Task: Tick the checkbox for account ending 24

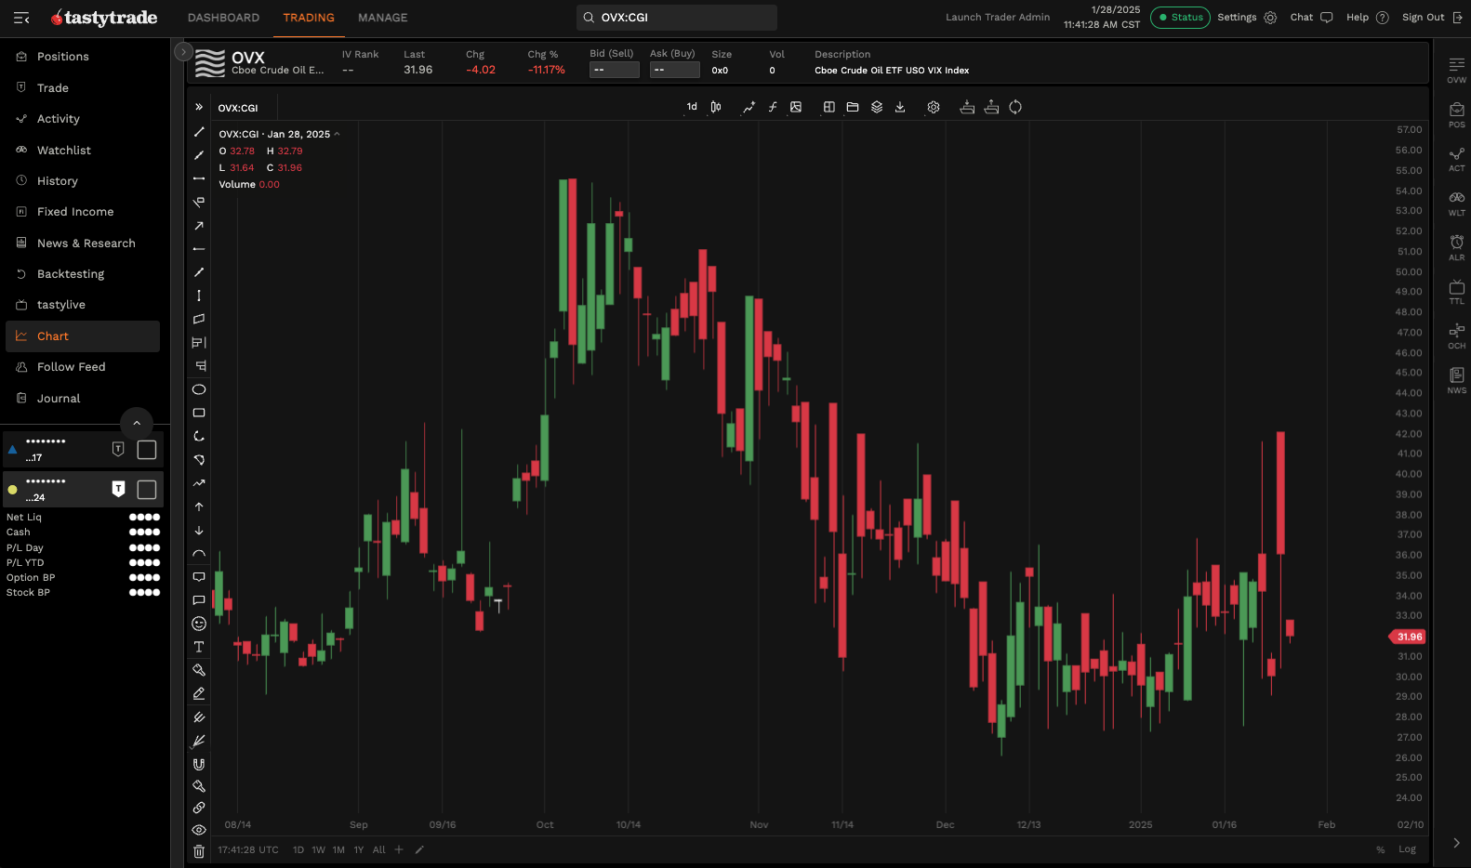Action: [147, 490]
